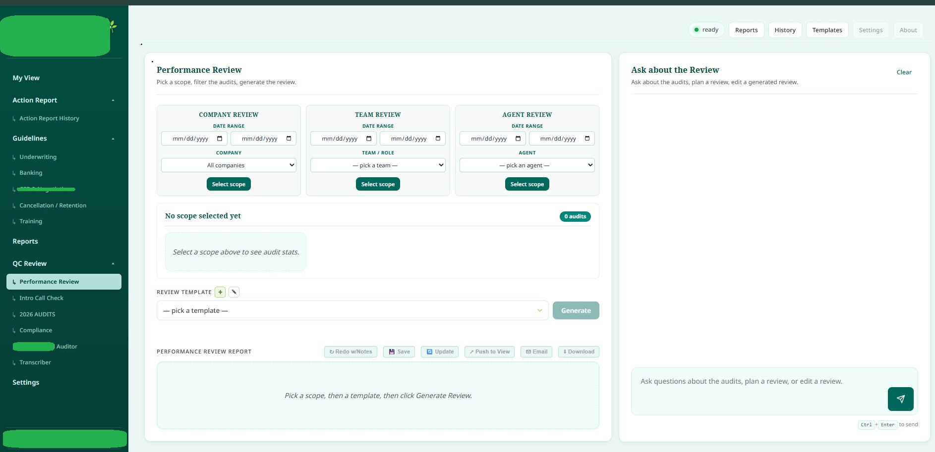Open the Reports tab in top bar

tap(746, 30)
